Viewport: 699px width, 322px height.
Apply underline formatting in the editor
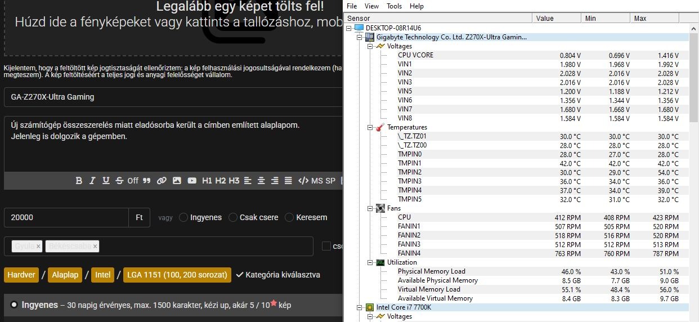click(106, 181)
